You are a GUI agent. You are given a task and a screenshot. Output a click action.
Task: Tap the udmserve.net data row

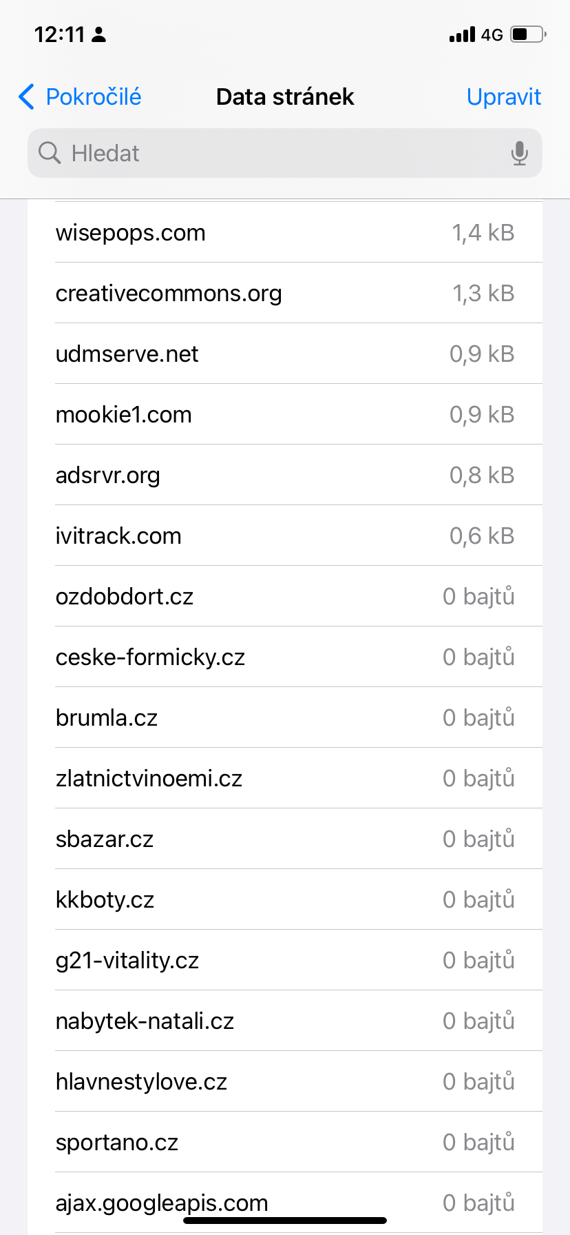click(285, 354)
